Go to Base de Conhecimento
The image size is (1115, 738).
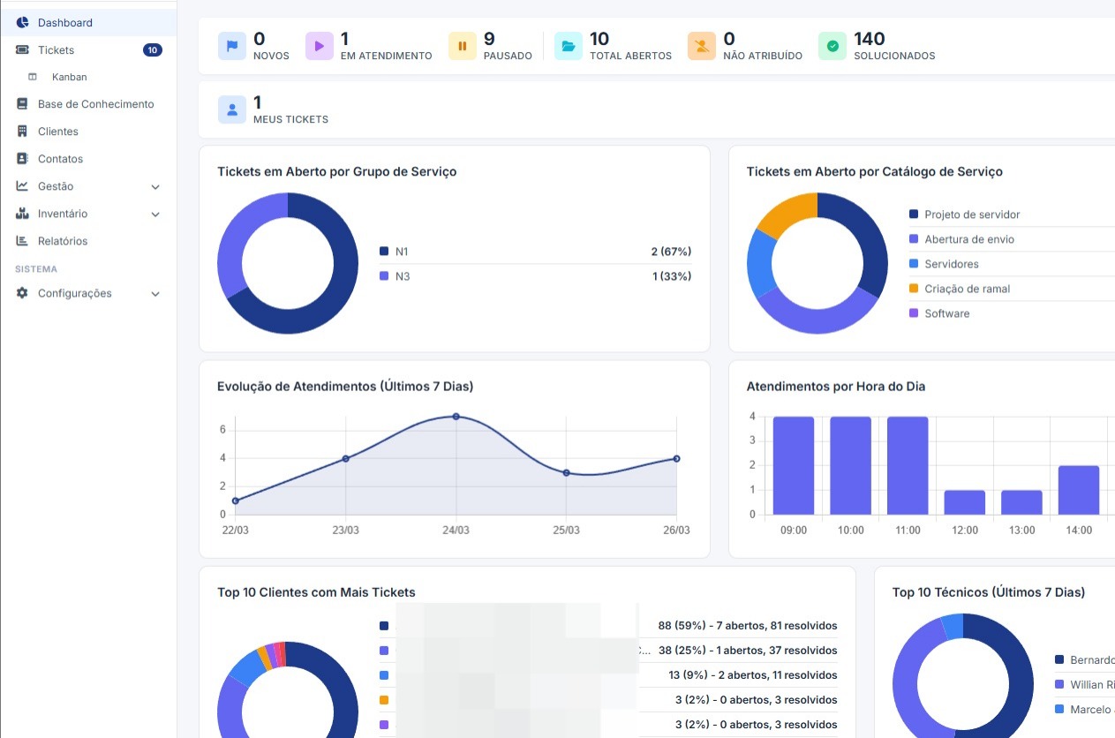pos(88,104)
